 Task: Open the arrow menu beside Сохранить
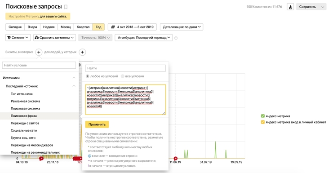322,7
